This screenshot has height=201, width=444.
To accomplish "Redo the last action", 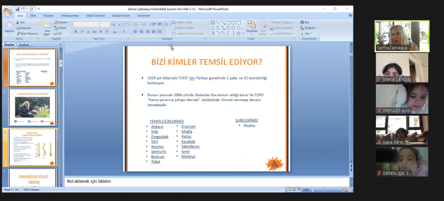I will [x=31, y=9].
